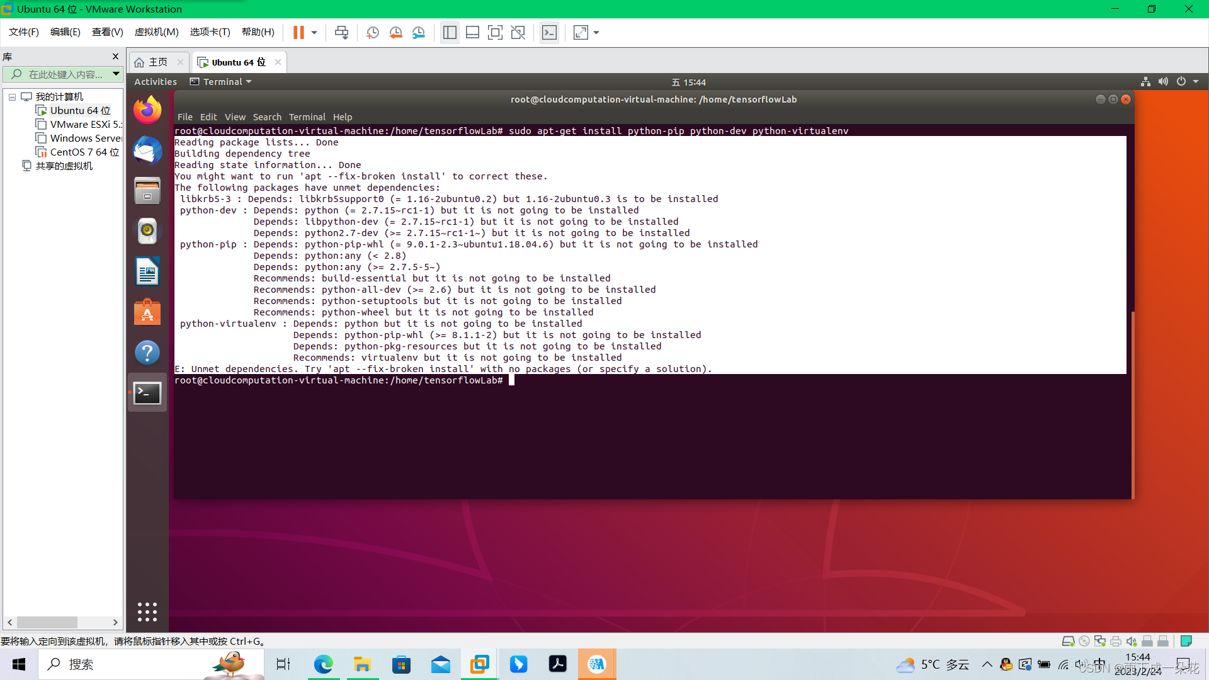1209x680 pixels.
Task: Open the 虚拟机(M) menu
Action: click(156, 32)
